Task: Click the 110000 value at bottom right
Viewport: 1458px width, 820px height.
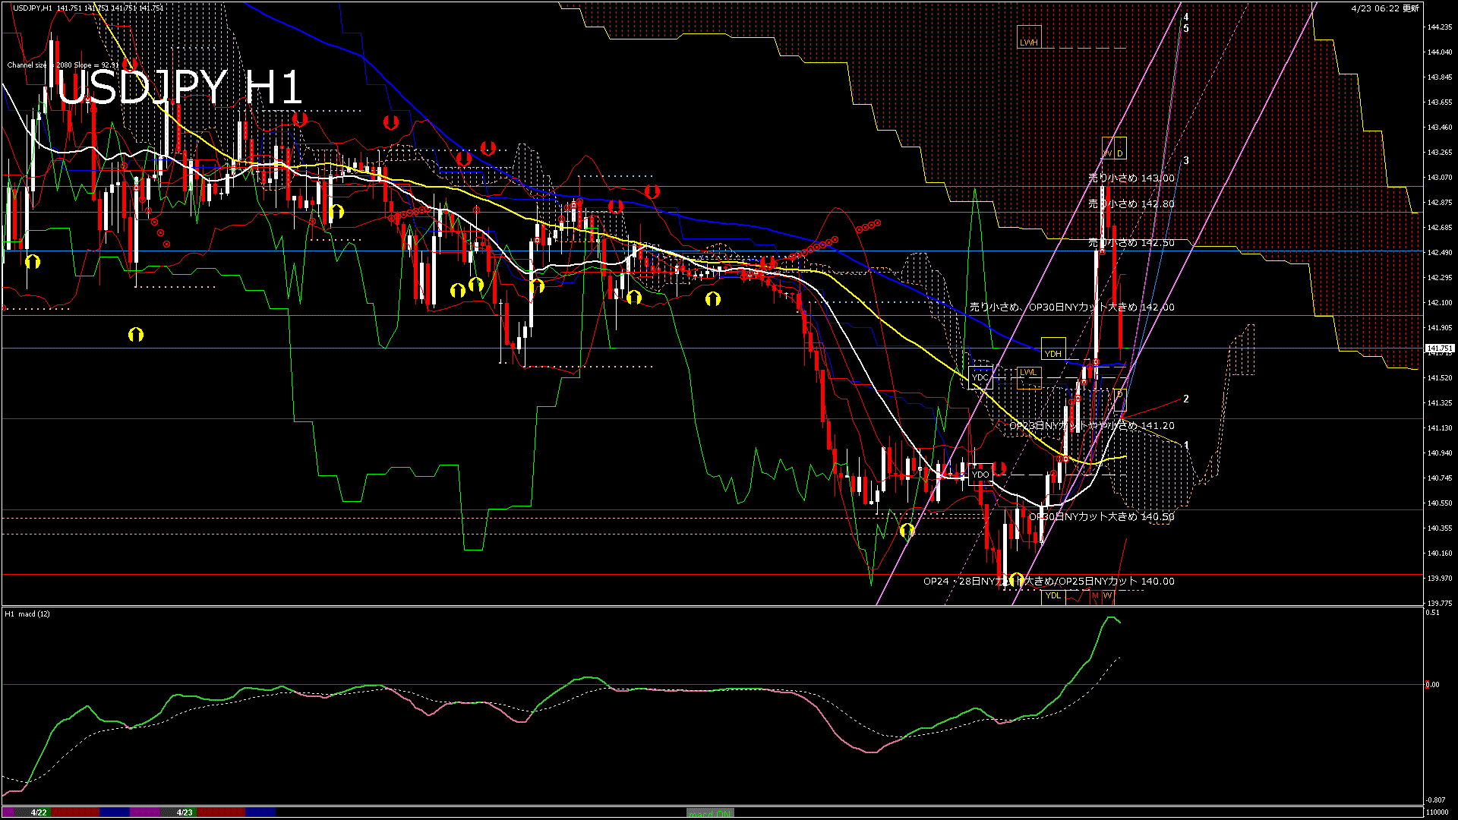Action: (x=1437, y=812)
